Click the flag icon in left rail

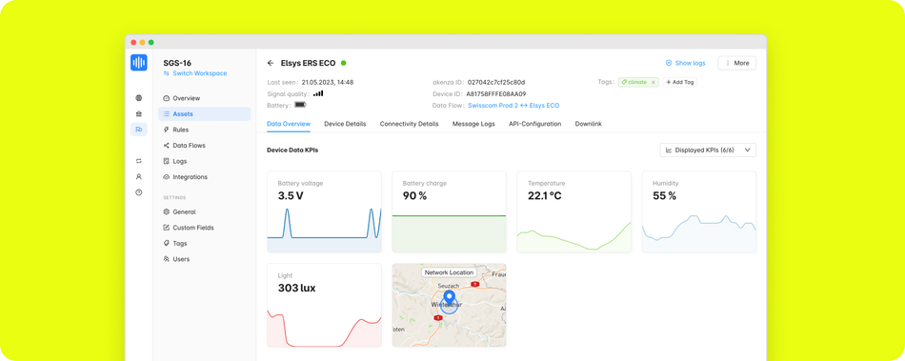tap(138, 130)
